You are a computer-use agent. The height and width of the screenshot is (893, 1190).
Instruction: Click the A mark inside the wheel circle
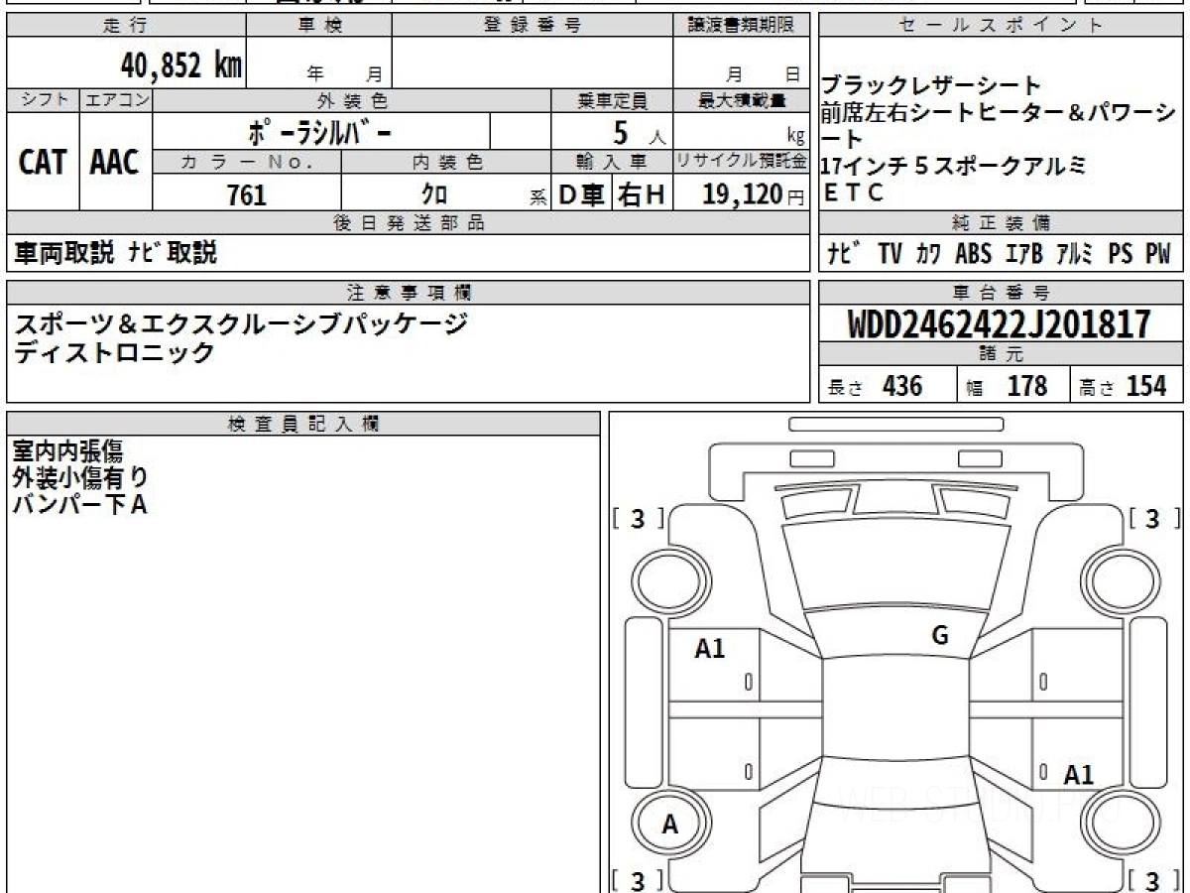point(670,824)
